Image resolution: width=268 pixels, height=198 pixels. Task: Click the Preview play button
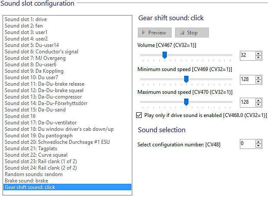(155, 32)
